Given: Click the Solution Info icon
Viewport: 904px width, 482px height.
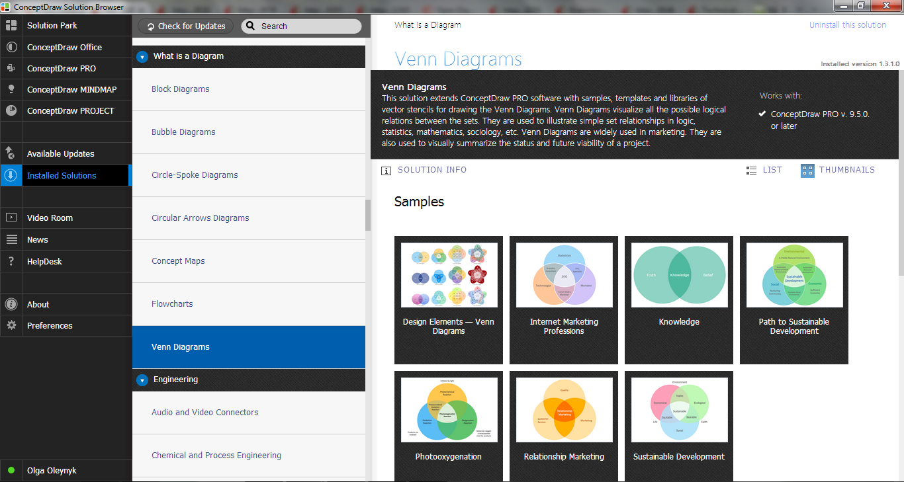Looking at the screenshot, I should pyautogui.click(x=386, y=171).
